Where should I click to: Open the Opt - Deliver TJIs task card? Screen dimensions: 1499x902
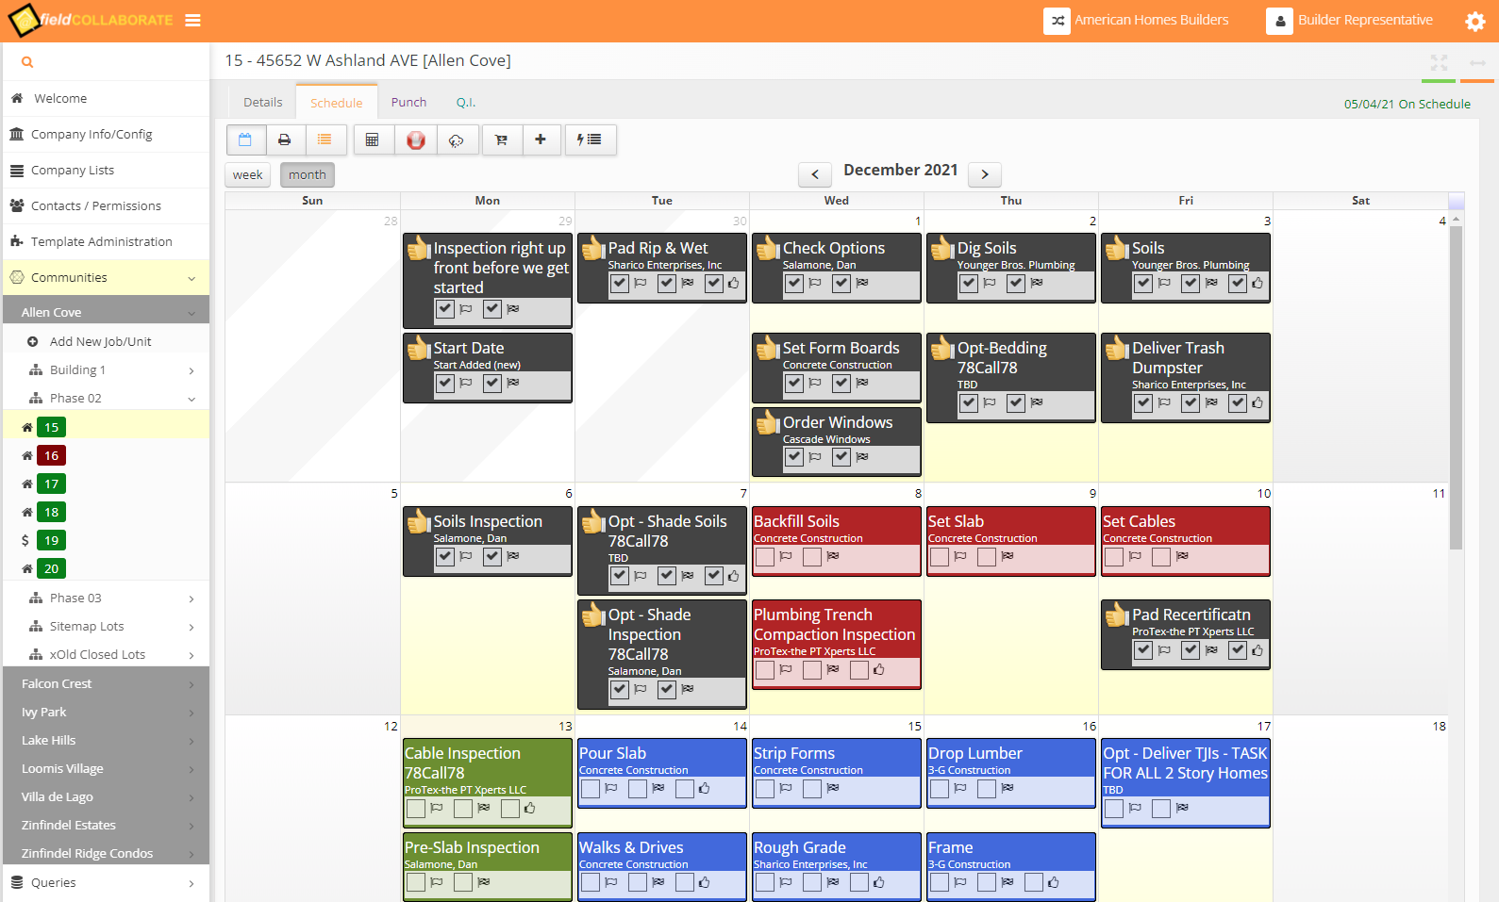coord(1186,782)
